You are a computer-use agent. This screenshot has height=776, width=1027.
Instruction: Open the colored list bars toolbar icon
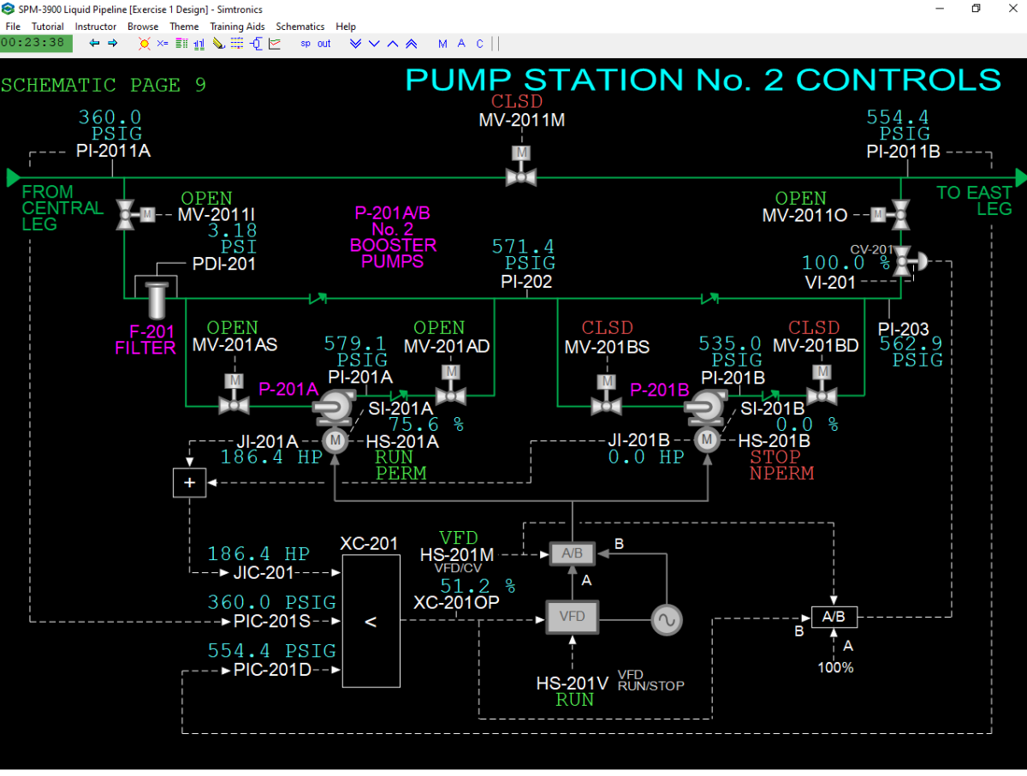181,44
